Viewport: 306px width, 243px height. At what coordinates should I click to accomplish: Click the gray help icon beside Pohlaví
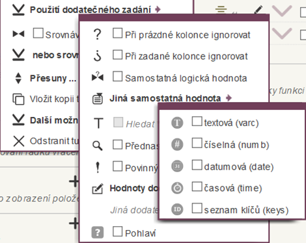[x=98, y=233]
